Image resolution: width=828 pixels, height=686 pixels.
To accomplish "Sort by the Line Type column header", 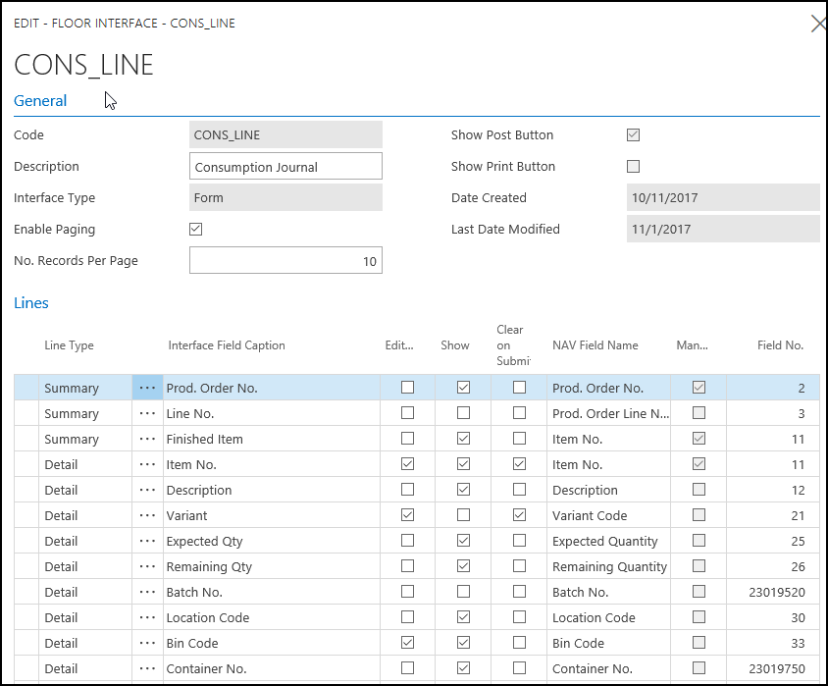I will (x=69, y=345).
